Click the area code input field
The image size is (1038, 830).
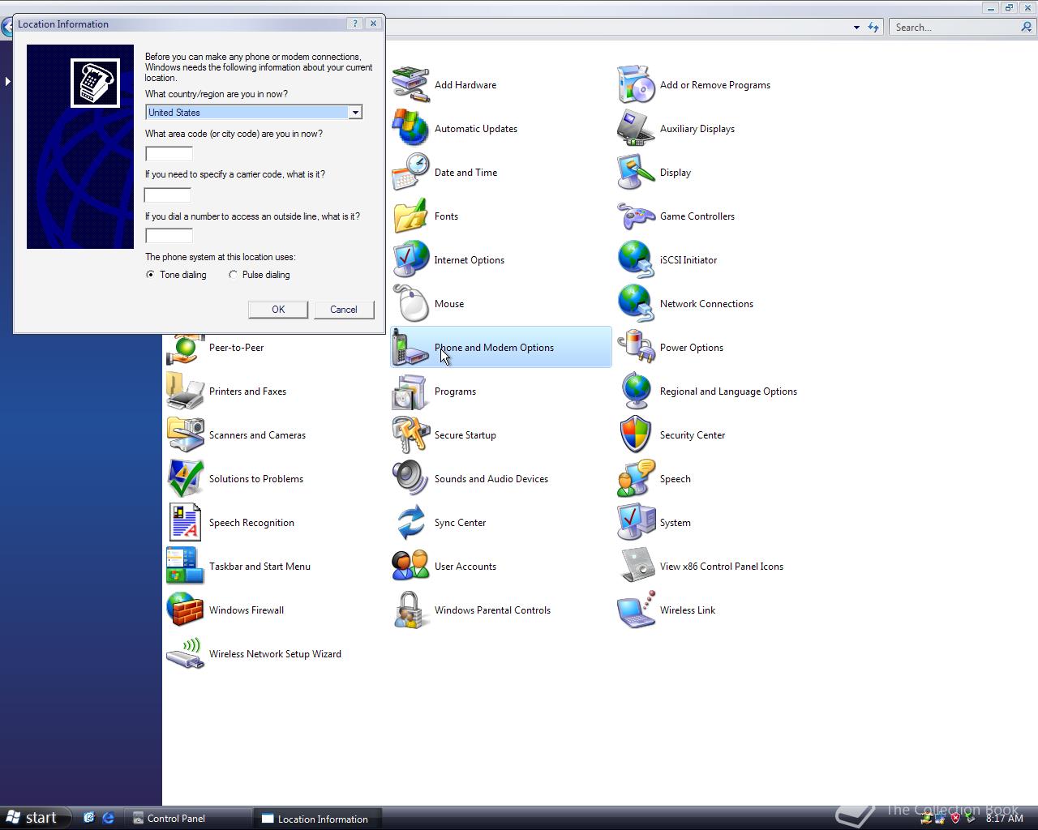(x=169, y=153)
